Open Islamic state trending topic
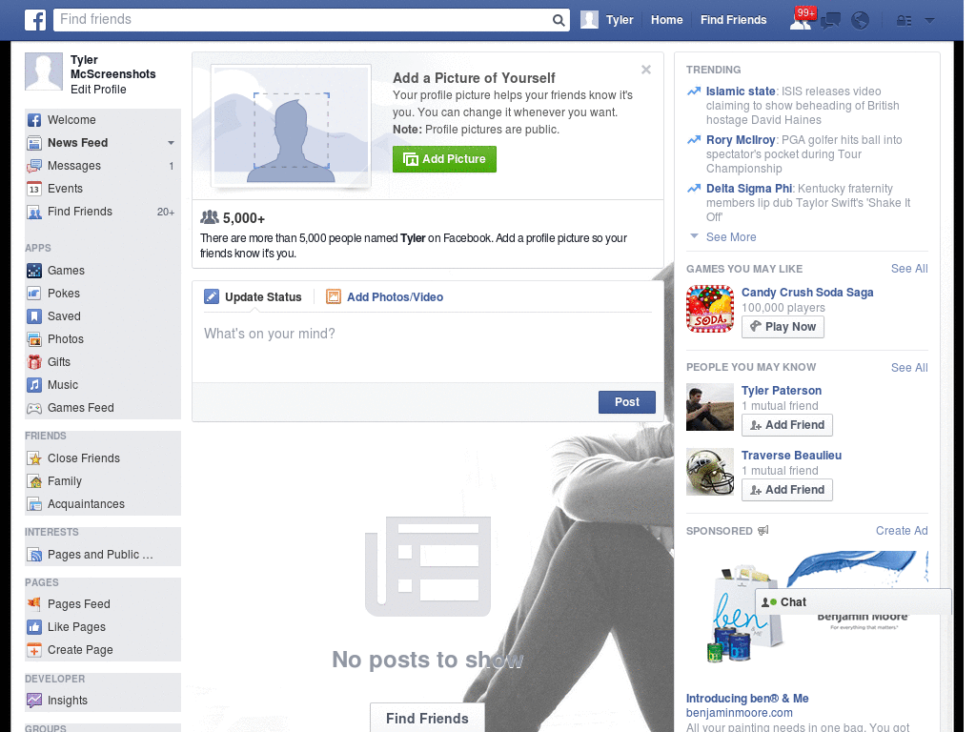976x732 pixels. tap(740, 91)
